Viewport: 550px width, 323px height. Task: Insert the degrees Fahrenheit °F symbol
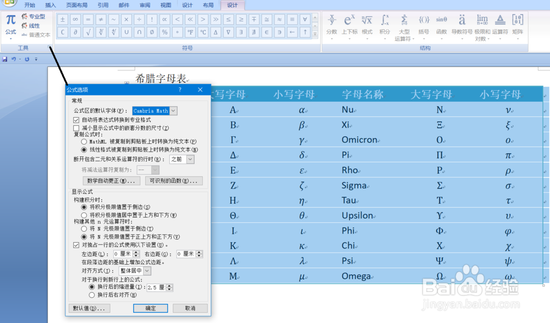point(190,32)
